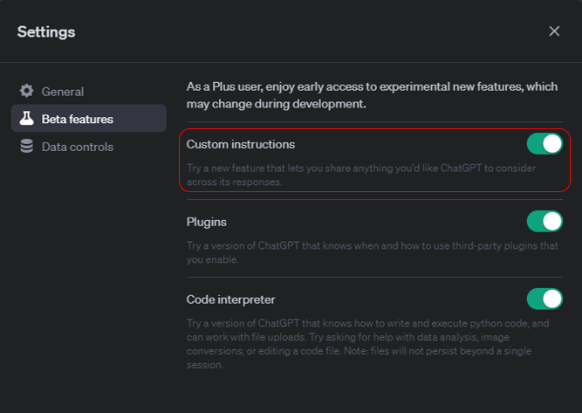Click the Custom instructions label
This screenshot has height=413, width=582.
point(241,144)
